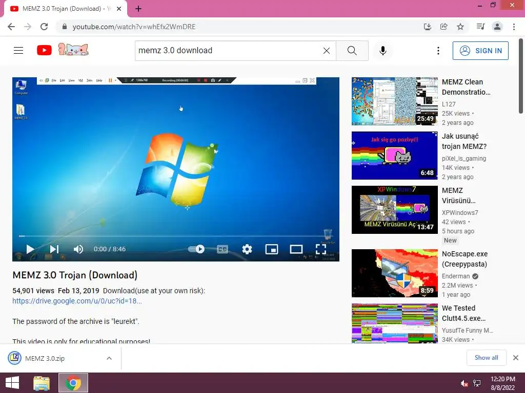Enter full screen mode
Viewport: 525px width, 393px height.
tap(321, 249)
